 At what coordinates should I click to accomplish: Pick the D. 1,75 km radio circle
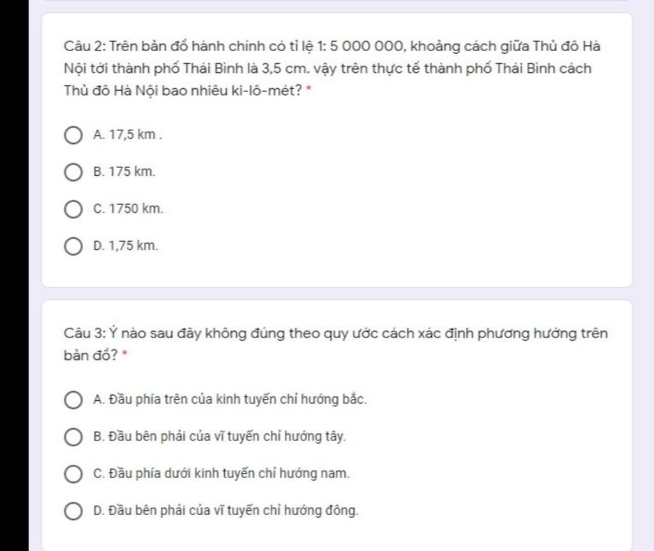(73, 246)
